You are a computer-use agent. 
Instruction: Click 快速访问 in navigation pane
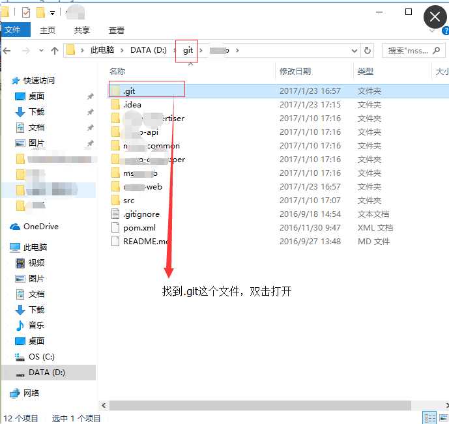(39, 81)
